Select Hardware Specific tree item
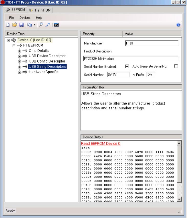187x218 pixels. (x=43, y=72)
